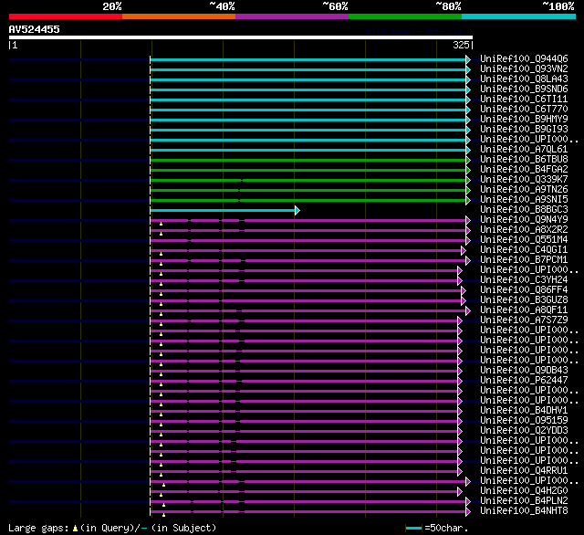Click the green alignment bar for B4FGA2
This screenshot has height=535, width=584.
coord(308,170)
